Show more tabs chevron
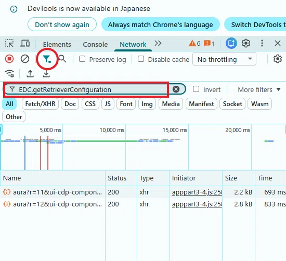The image size is (286, 261). pyautogui.click(x=158, y=43)
